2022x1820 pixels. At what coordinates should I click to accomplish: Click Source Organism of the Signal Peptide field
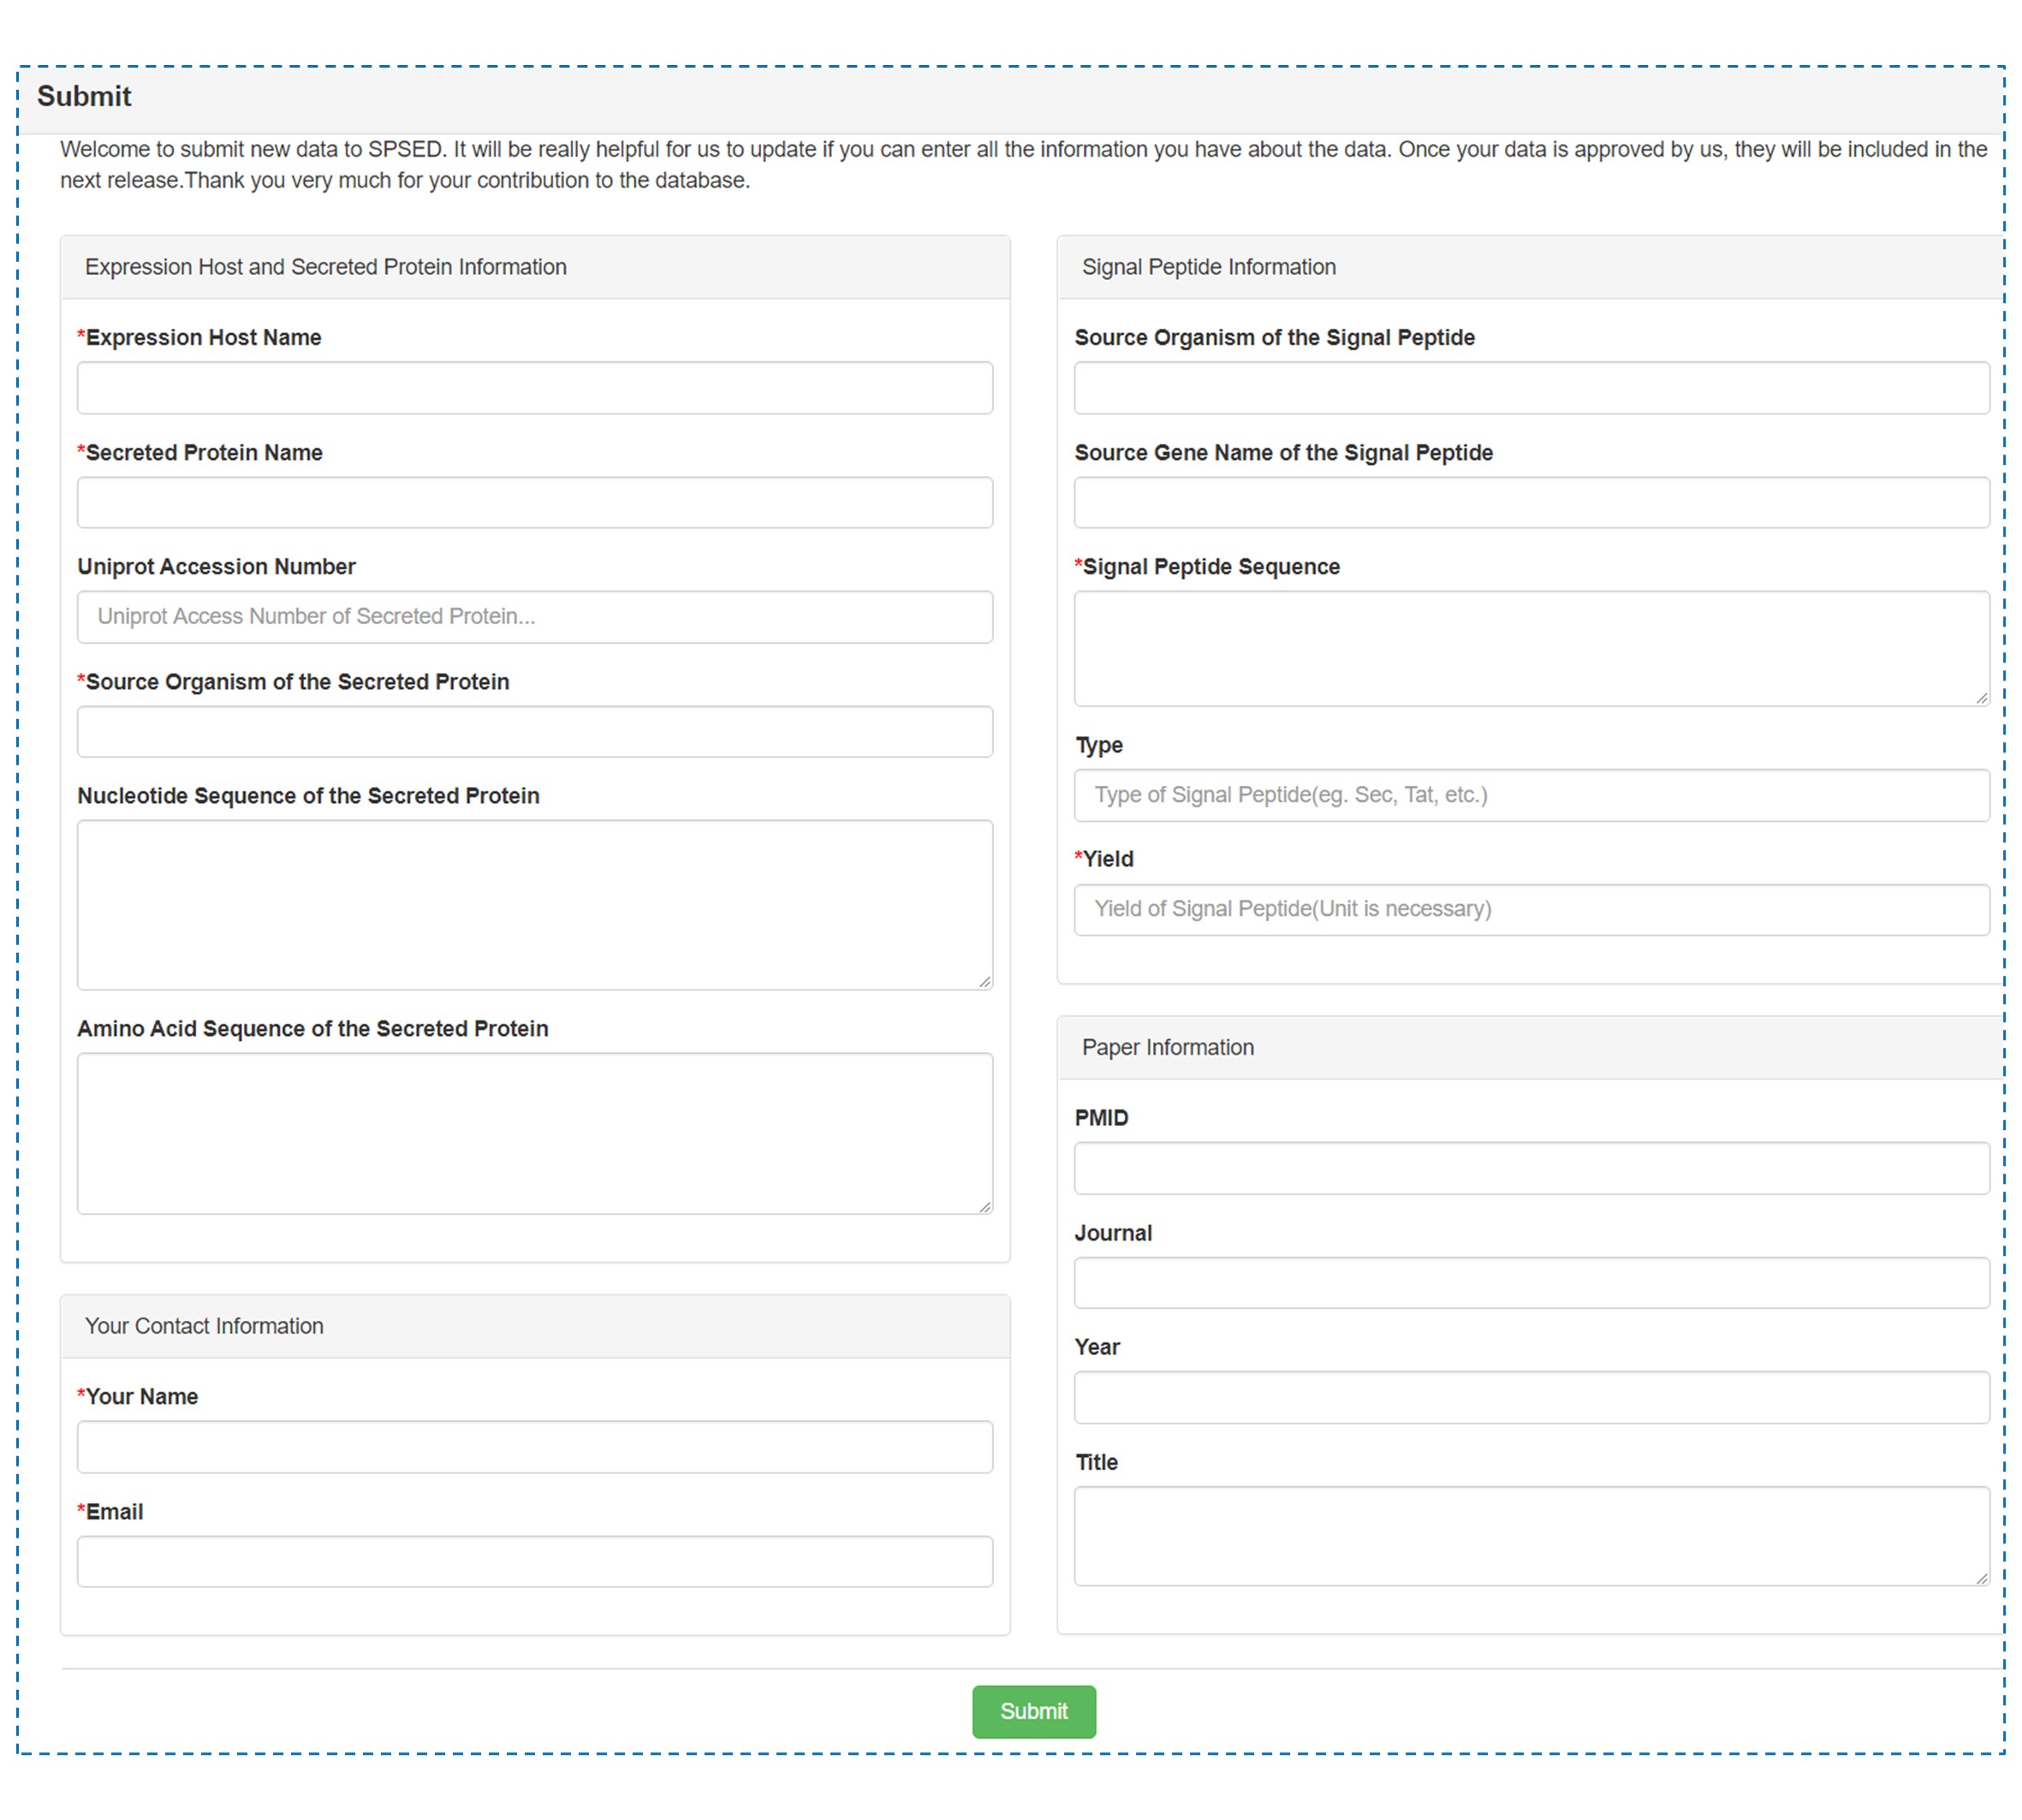pyautogui.click(x=1532, y=388)
